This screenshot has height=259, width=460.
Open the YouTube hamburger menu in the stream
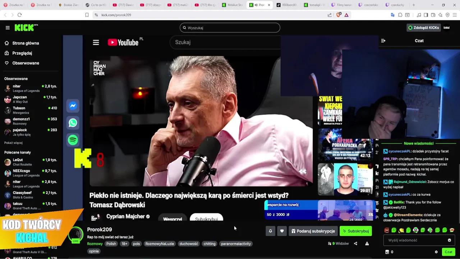(x=96, y=42)
